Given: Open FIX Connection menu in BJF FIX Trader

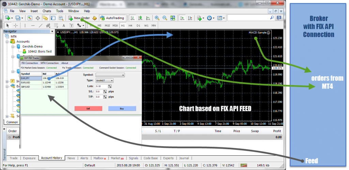Looking at the screenshot, I should tap(30, 63).
